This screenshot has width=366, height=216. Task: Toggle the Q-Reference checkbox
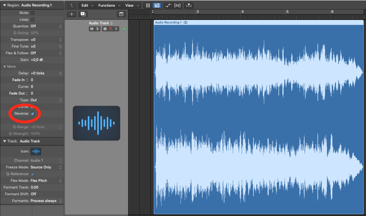(33, 174)
